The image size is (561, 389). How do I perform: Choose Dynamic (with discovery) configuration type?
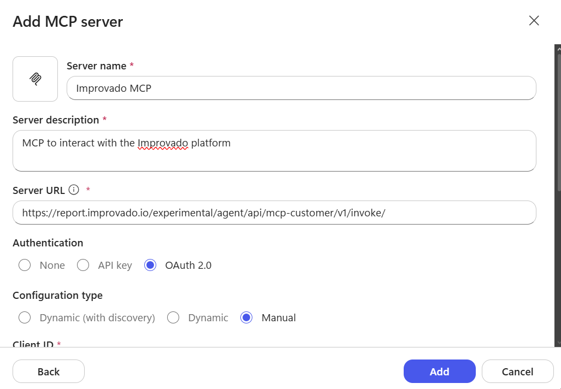pyautogui.click(x=25, y=317)
